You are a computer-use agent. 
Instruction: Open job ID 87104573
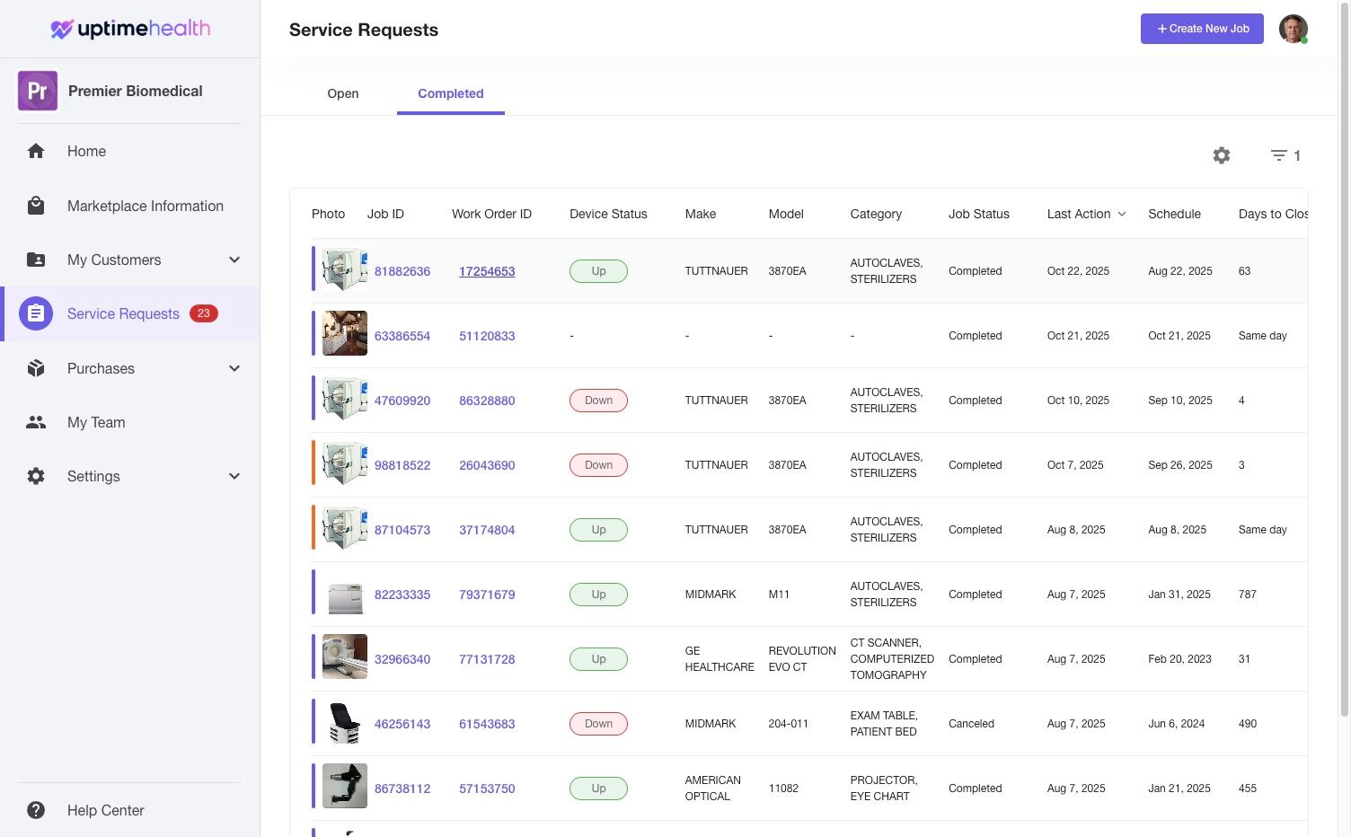(x=402, y=530)
